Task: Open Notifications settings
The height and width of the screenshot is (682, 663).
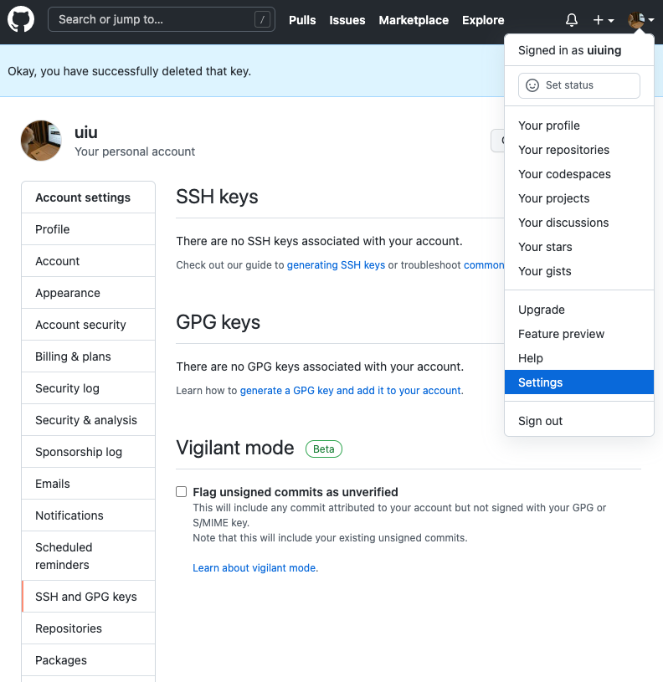Action: coord(88,515)
